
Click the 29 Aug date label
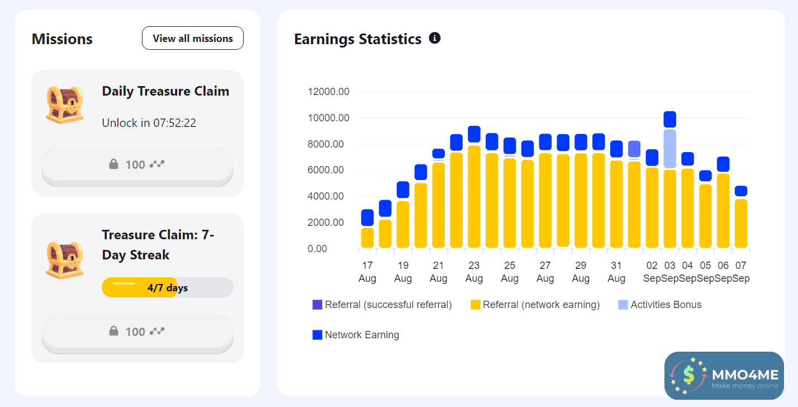click(x=581, y=272)
